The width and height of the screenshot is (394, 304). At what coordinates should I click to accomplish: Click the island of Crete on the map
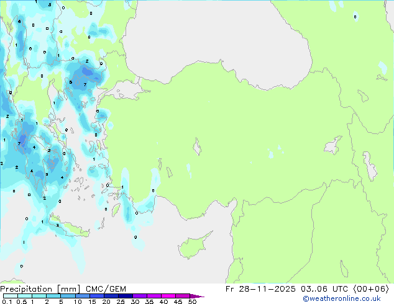(x=69, y=226)
